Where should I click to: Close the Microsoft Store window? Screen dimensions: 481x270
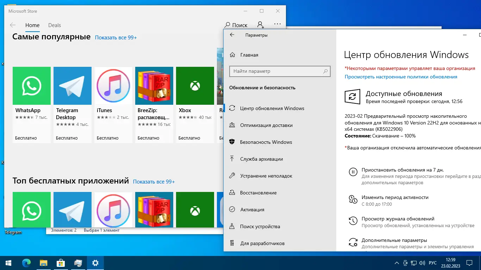(278, 11)
